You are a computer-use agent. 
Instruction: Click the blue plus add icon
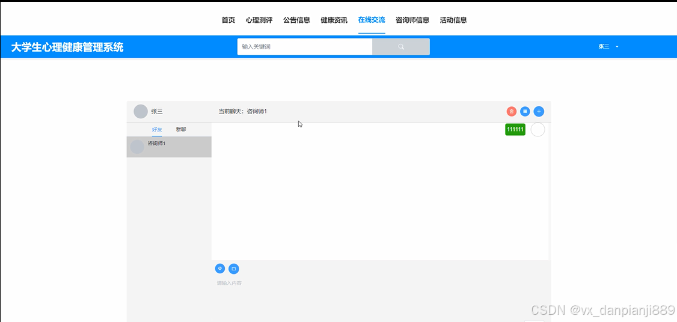(x=539, y=111)
